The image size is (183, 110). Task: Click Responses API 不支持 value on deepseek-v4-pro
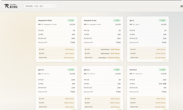pyautogui.click(x=118, y=43)
